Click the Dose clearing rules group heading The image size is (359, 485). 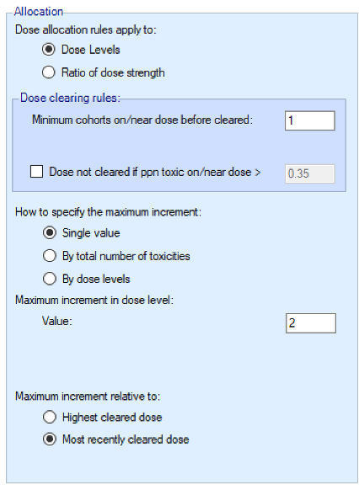pyautogui.click(x=70, y=98)
